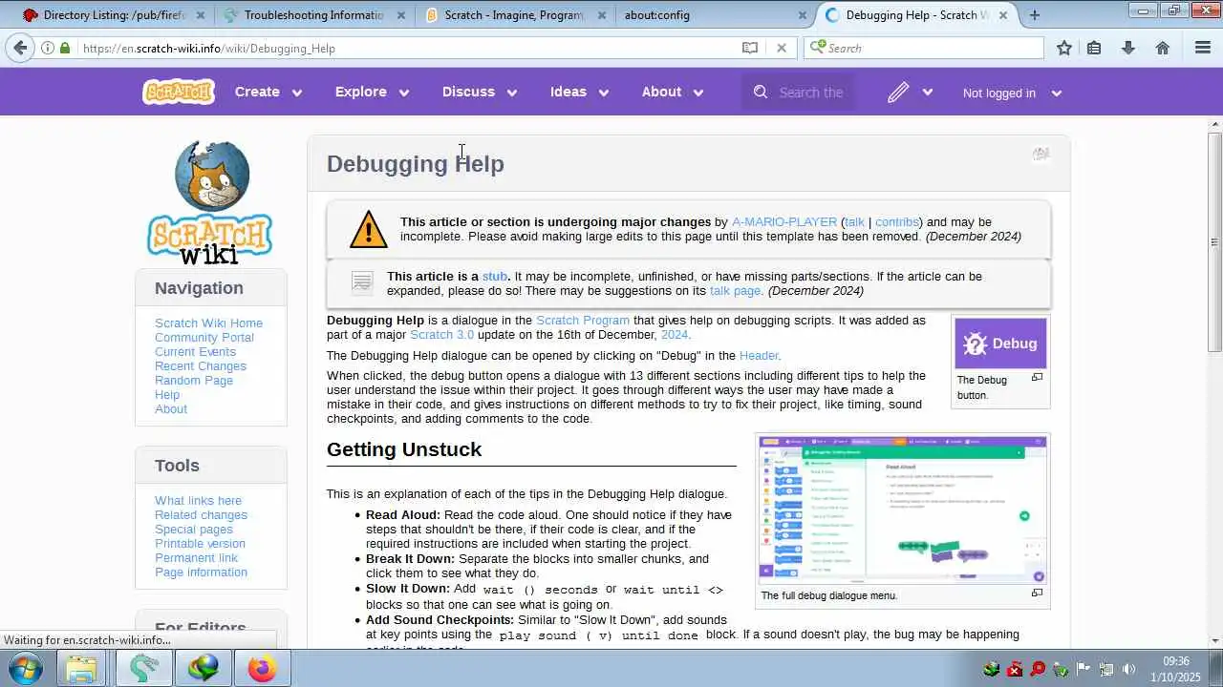Open the Community Portal link

pos(204,337)
